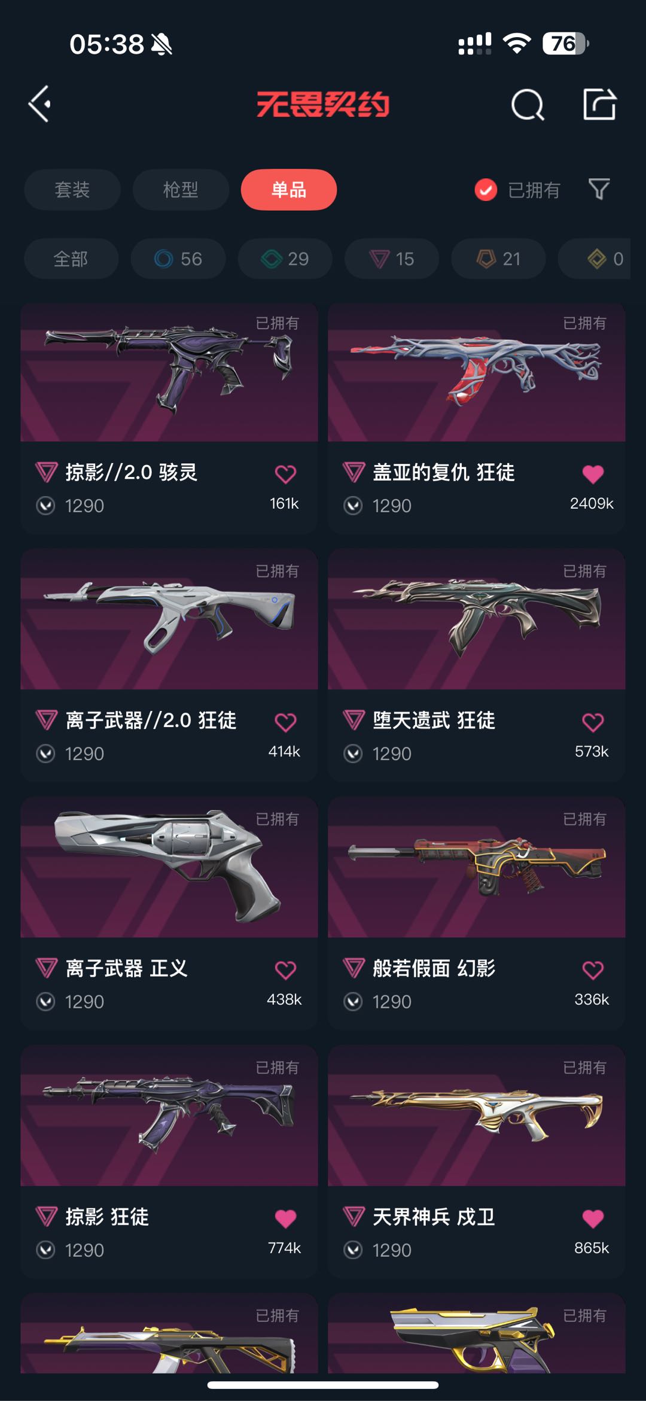Open the search magnifier icon
The width and height of the screenshot is (646, 1401).
pyautogui.click(x=528, y=105)
